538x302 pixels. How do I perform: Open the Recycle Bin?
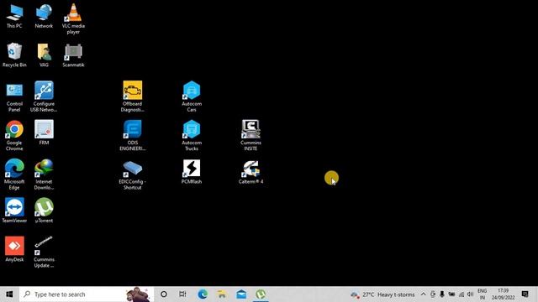[x=14, y=55]
